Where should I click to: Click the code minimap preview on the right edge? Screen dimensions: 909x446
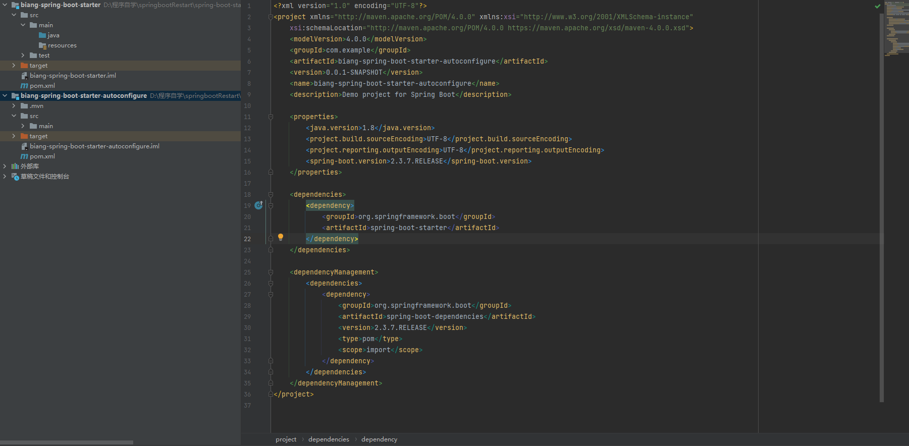[896, 29]
